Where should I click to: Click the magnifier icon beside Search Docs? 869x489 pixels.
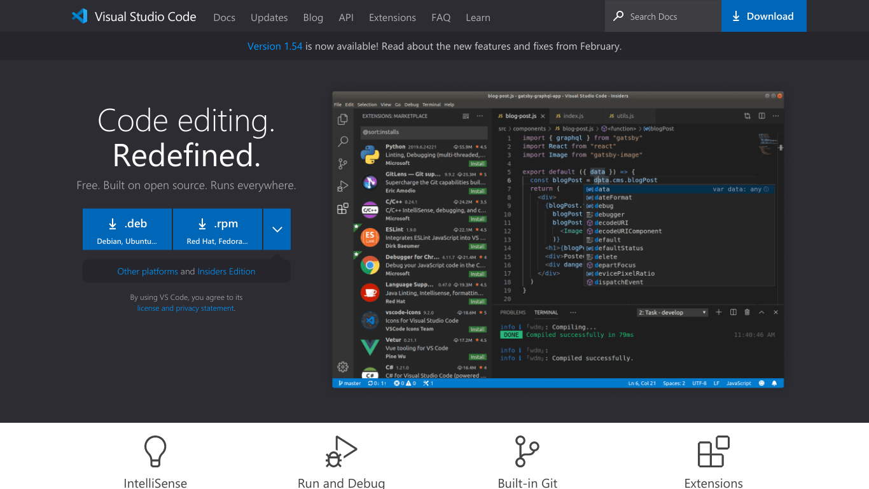(618, 16)
